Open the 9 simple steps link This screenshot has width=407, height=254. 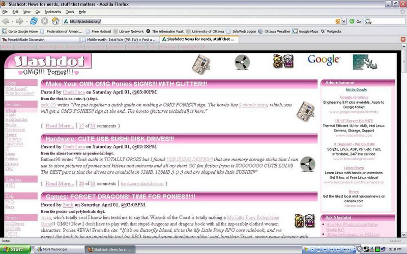[x=253, y=105]
